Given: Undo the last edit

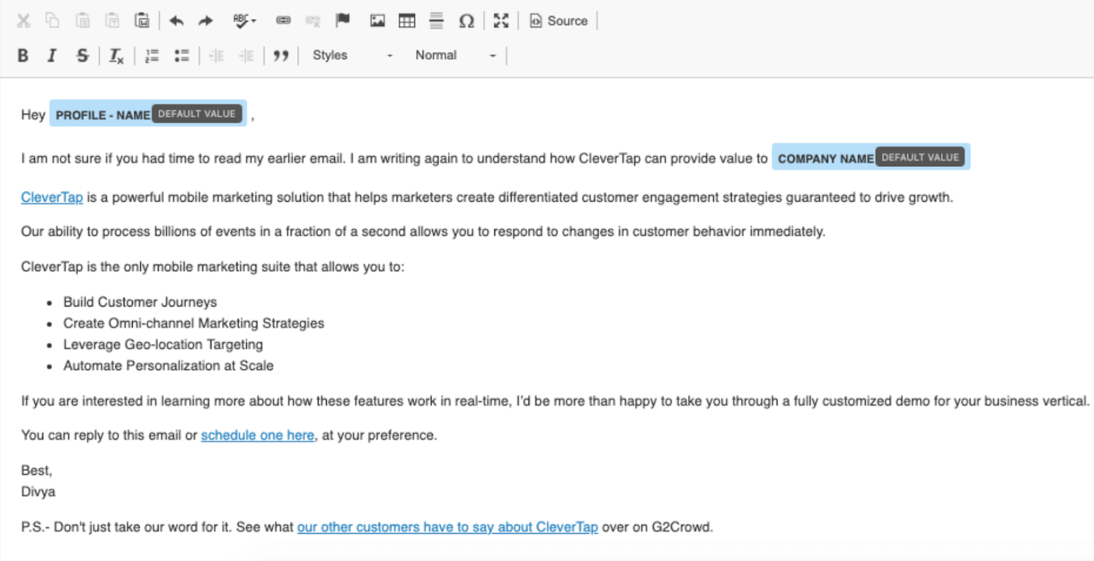Looking at the screenshot, I should [x=176, y=21].
